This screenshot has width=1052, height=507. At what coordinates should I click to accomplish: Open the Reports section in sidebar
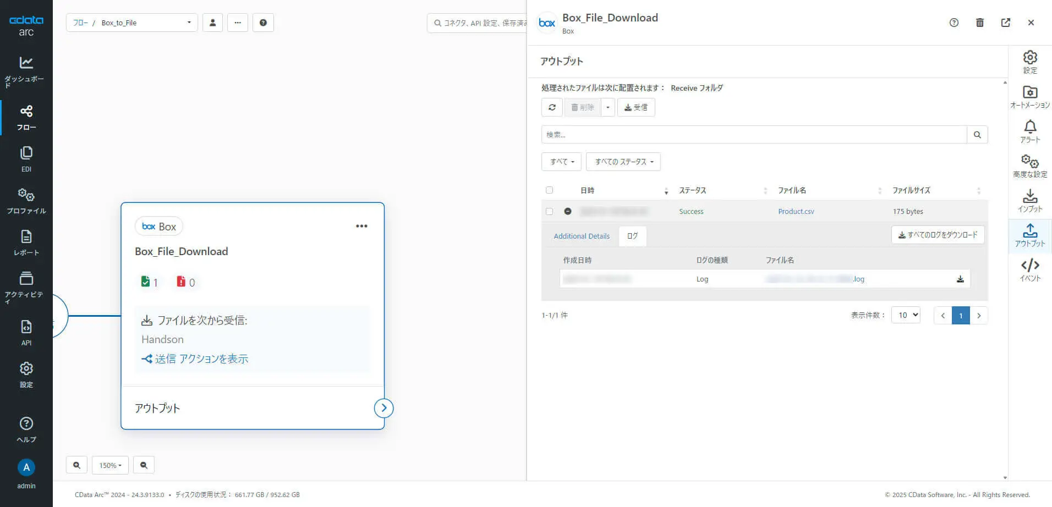pyautogui.click(x=26, y=243)
